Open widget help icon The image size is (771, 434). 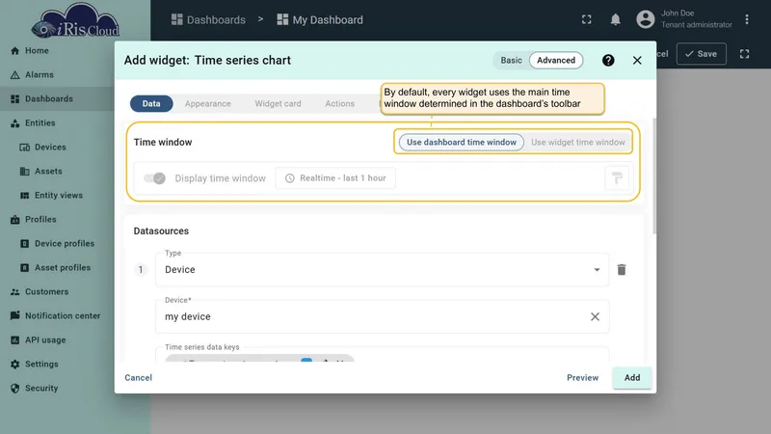point(608,60)
